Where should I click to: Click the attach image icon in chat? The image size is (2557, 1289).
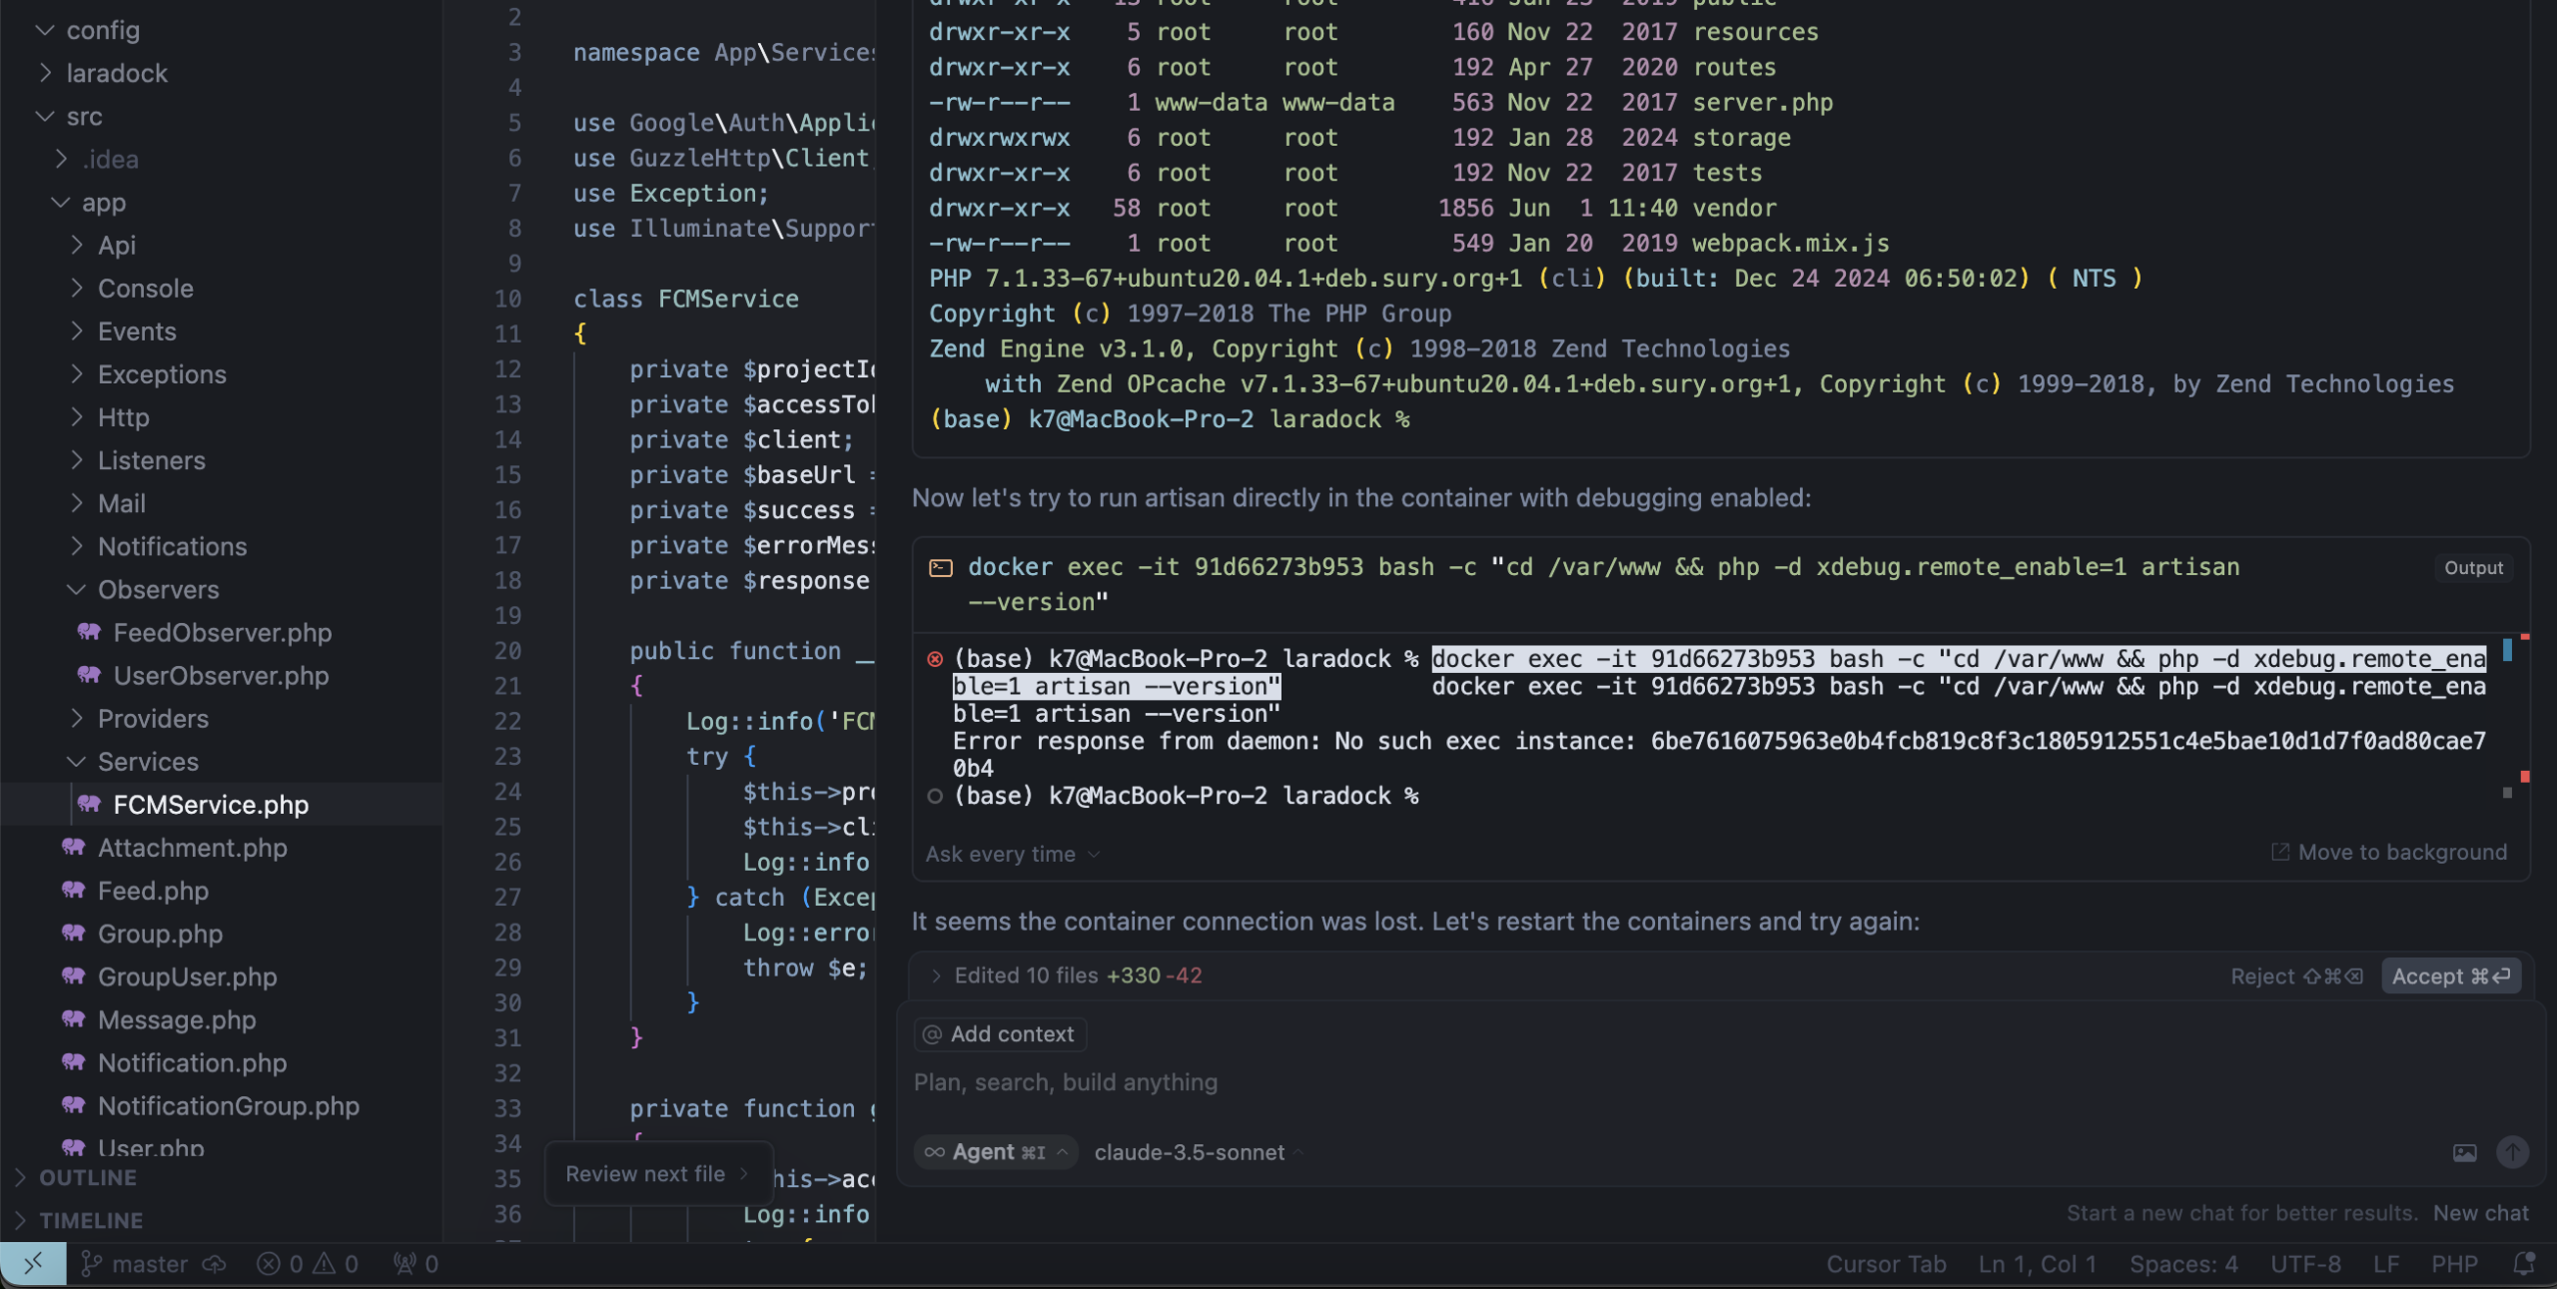[2464, 1153]
